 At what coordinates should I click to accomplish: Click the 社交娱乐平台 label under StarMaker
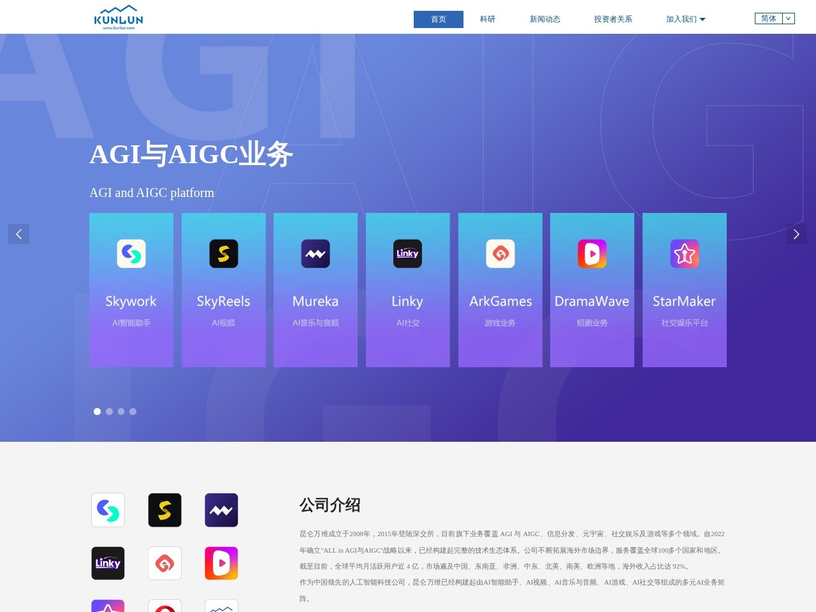(x=685, y=323)
